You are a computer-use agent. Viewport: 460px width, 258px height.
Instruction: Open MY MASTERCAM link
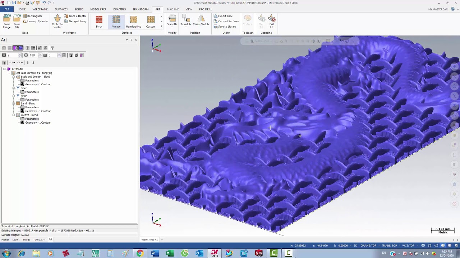pos(438,9)
